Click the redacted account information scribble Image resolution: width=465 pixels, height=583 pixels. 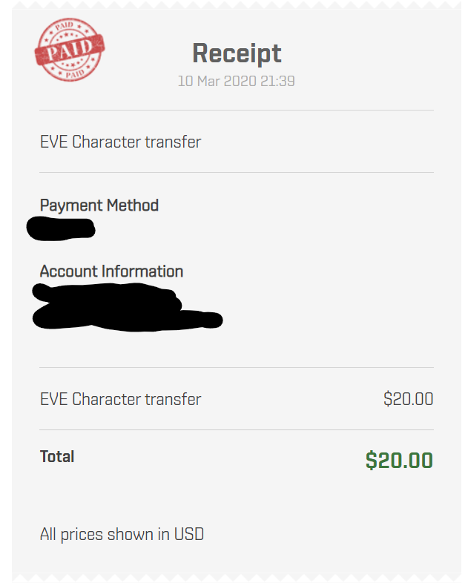tap(127, 308)
